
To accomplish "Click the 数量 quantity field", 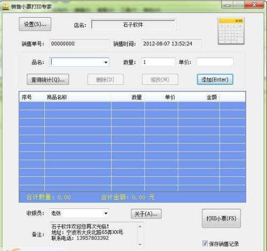I will 158,62.
